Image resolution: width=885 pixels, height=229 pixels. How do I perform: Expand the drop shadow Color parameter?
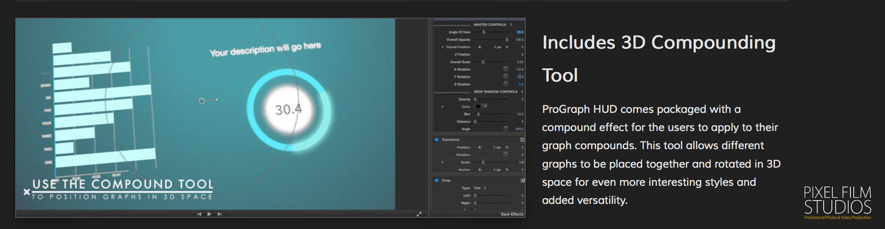click(443, 107)
